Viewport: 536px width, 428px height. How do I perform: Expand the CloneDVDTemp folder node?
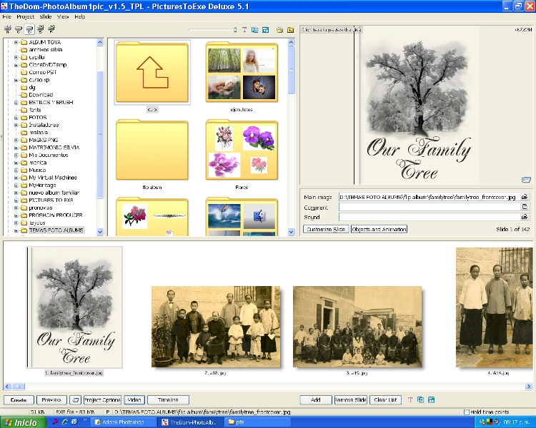pyautogui.click(x=16, y=65)
